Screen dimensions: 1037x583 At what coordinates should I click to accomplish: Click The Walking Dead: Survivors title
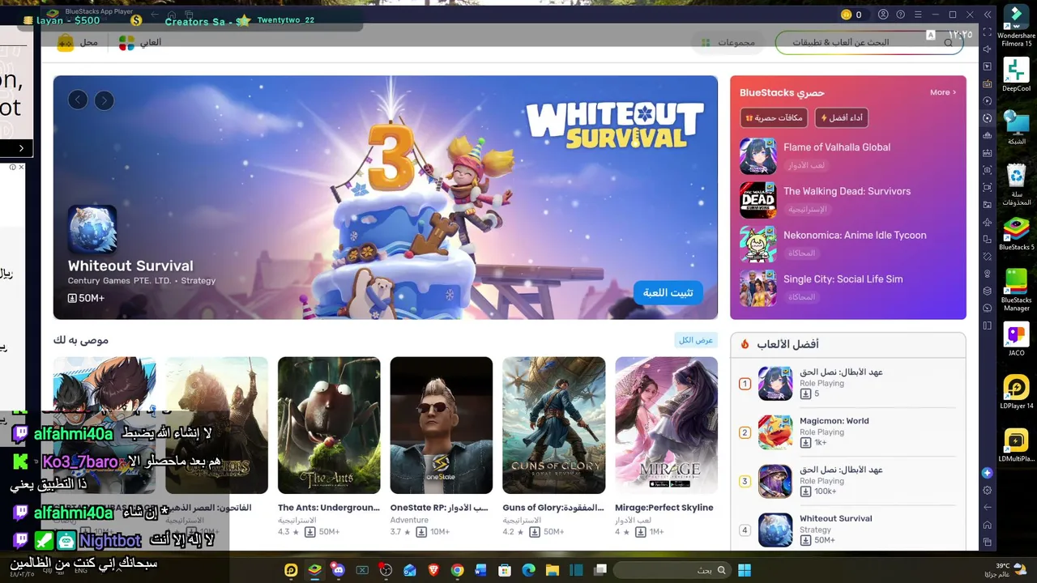tap(847, 191)
